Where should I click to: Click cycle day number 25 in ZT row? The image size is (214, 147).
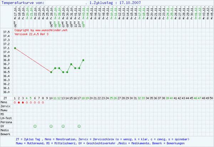111,98
